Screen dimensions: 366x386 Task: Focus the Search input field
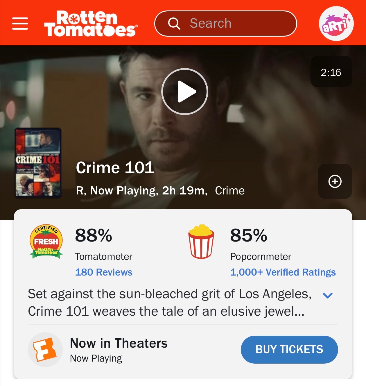click(226, 24)
